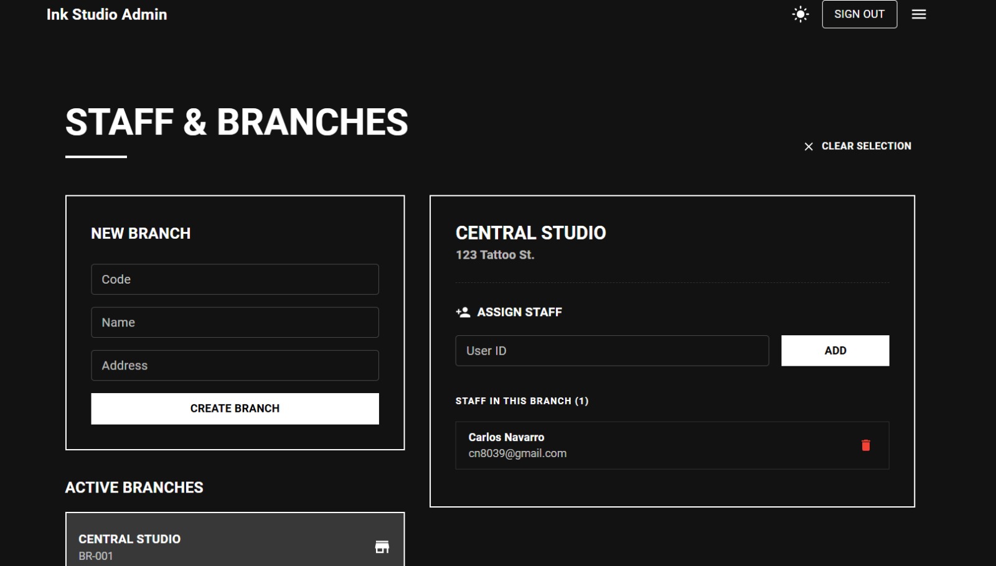
Task: Click the store icon on Central Studio card
Action: [x=382, y=547]
